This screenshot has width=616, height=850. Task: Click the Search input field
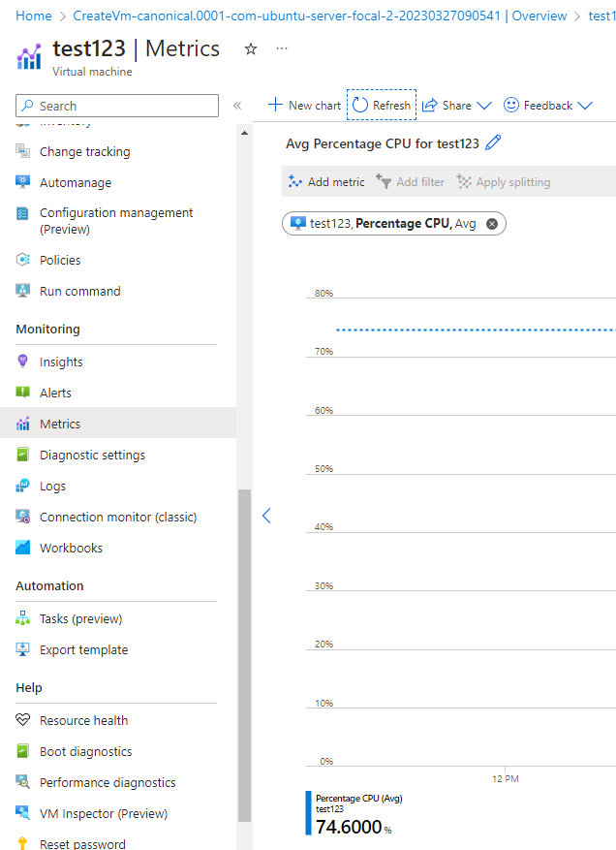117,106
